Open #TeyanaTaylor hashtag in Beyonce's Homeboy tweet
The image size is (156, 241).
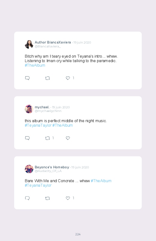click(x=38, y=185)
